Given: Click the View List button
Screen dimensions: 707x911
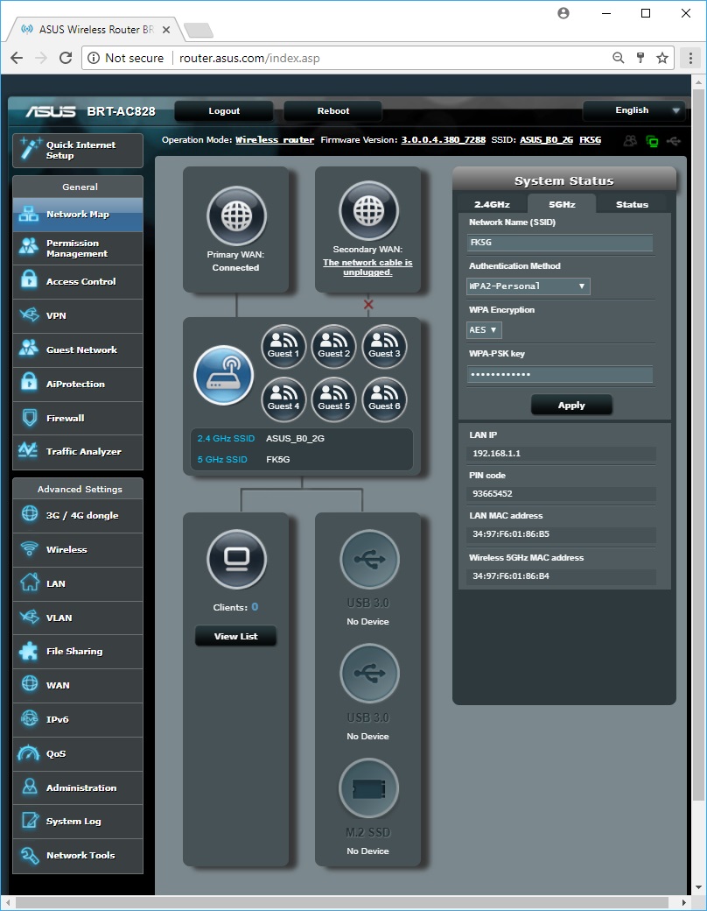Looking at the screenshot, I should pos(235,637).
